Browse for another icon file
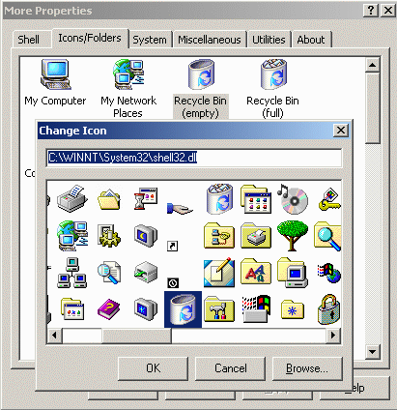This screenshot has width=397, height=410. 307,368
